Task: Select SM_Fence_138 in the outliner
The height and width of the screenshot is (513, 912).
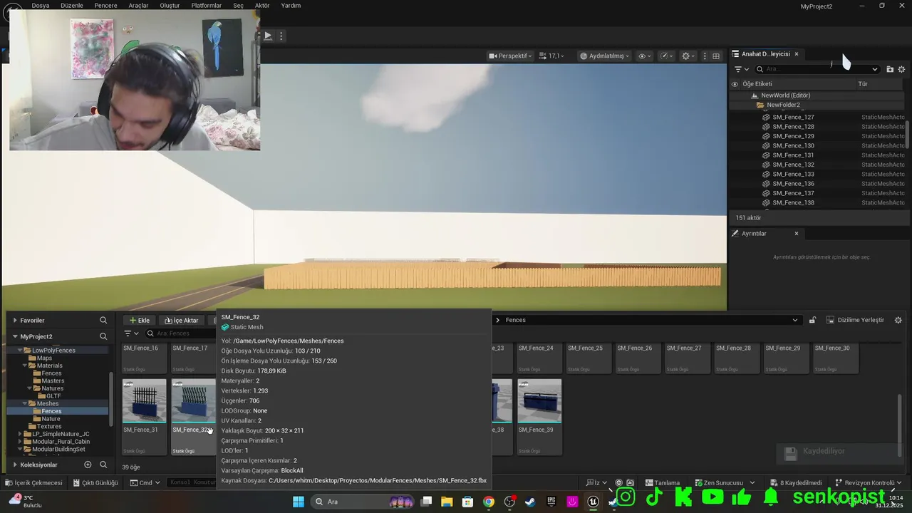Action: (x=793, y=202)
